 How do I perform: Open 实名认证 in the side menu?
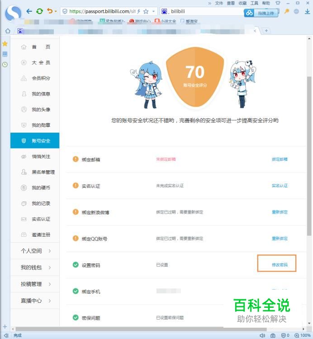tap(35, 219)
